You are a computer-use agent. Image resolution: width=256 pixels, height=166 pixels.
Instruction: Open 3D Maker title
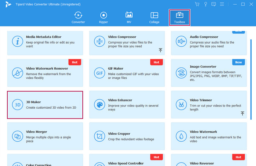[x=33, y=102]
